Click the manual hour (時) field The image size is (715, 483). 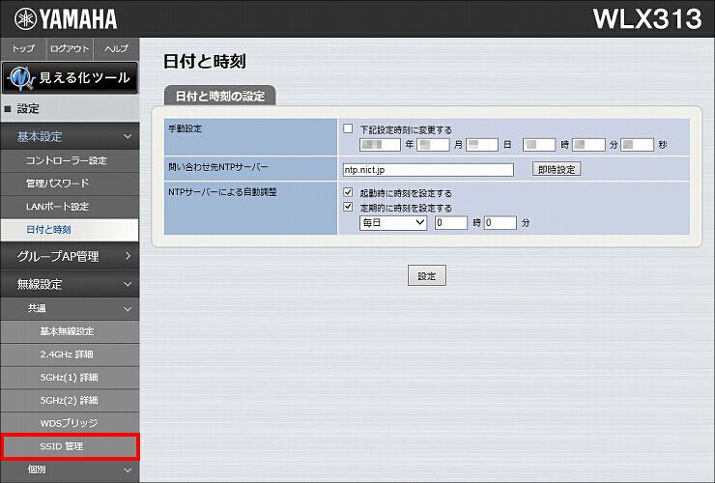(539, 145)
